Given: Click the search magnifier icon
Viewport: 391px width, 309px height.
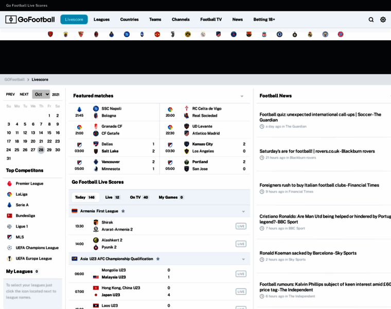Looking at the screenshot, I should (x=371, y=20).
